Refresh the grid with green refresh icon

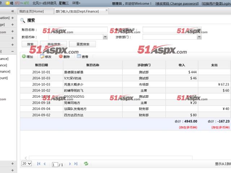click(x=86, y=164)
